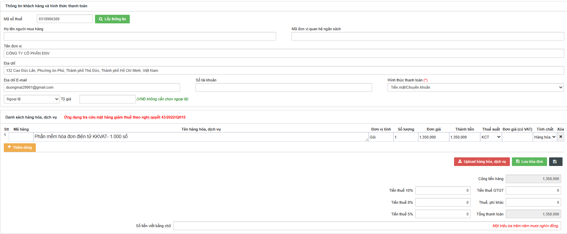Open the 'Thuế suất' KCT dropdown
The width and height of the screenshot is (567, 234).
pyautogui.click(x=491, y=137)
